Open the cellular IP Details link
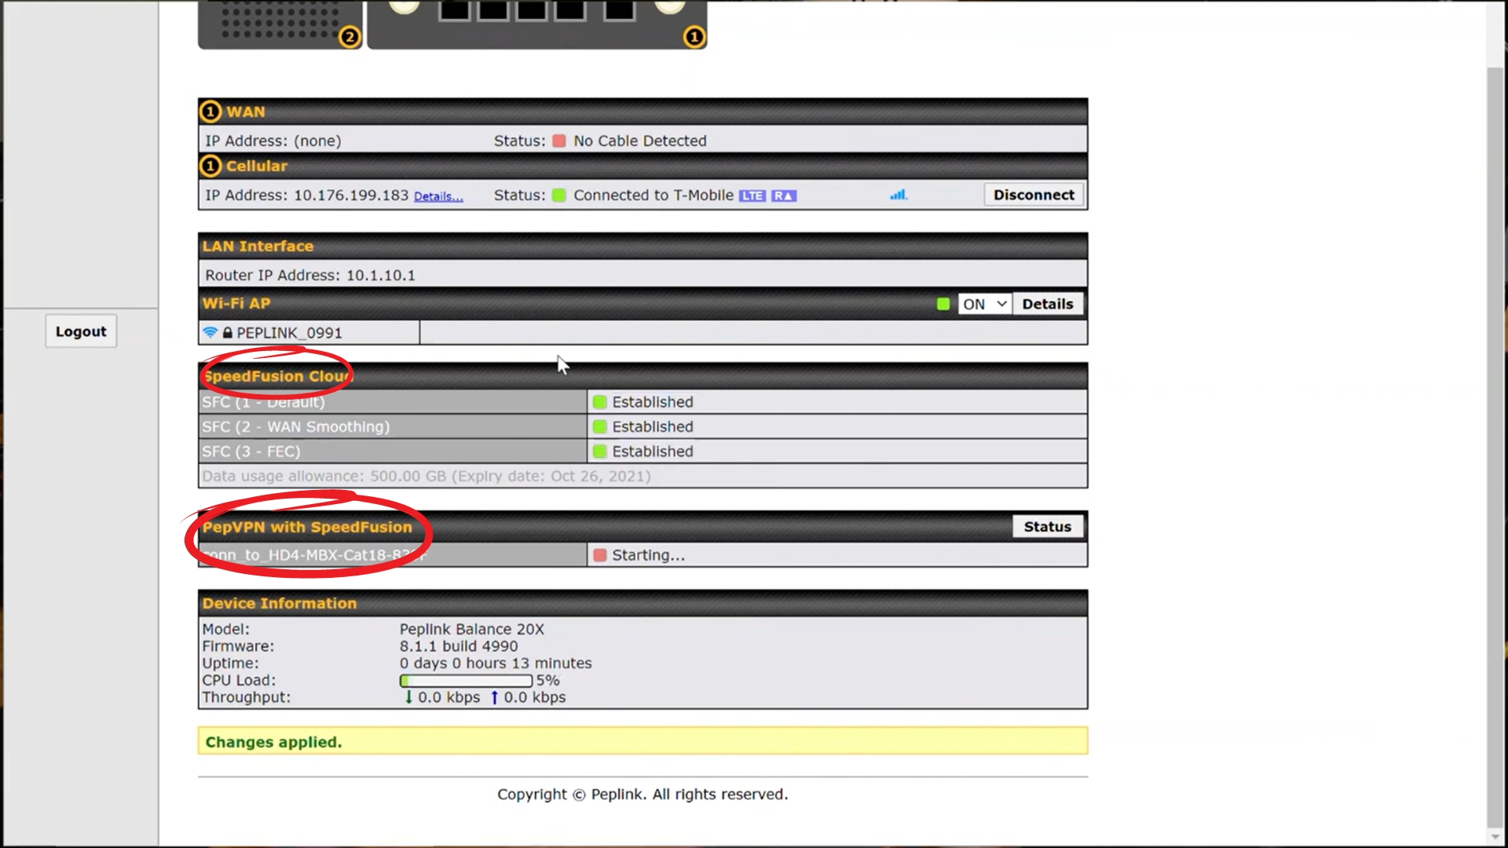The image size is (1508, 848). (438, 196)
